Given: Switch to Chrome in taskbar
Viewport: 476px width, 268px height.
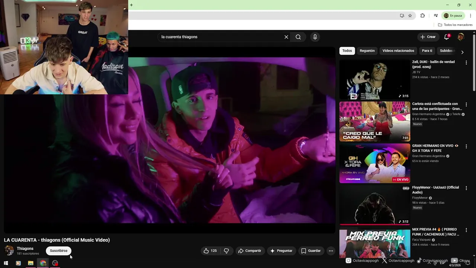Looking at the screenshot, I should coord(43,263).
